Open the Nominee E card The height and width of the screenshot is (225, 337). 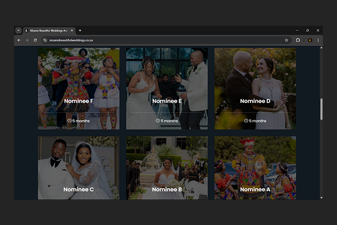click(167, 88)
